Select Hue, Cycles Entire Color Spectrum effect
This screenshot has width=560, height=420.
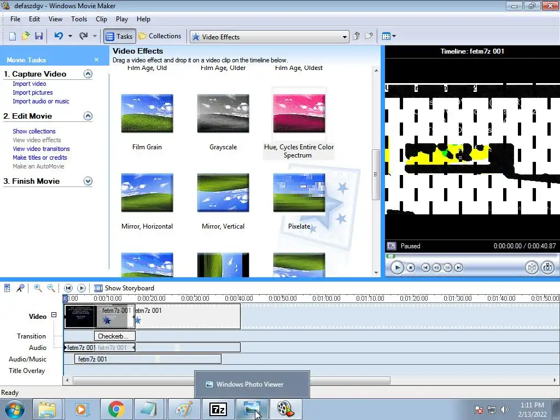[x=299, y=114]
